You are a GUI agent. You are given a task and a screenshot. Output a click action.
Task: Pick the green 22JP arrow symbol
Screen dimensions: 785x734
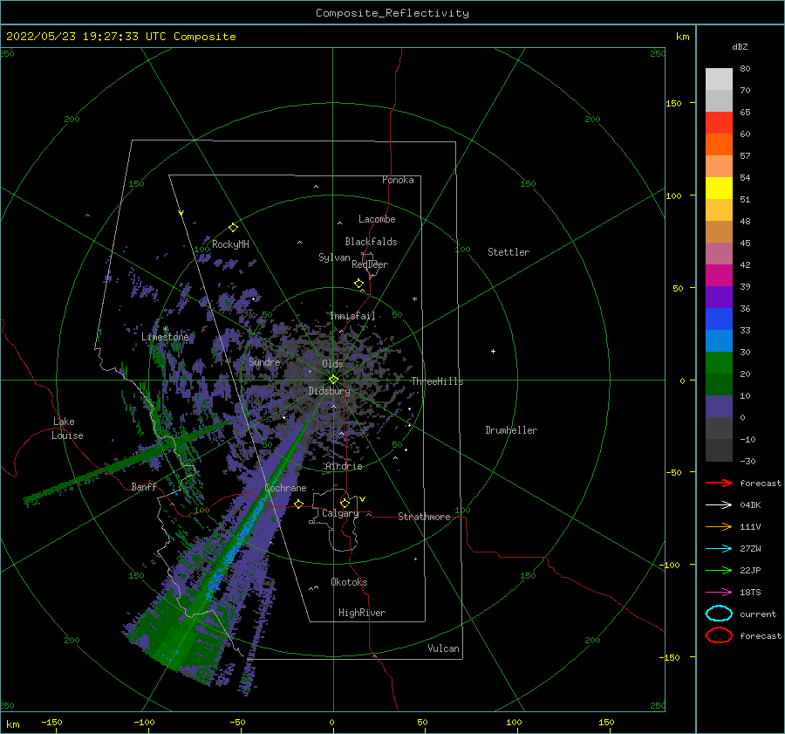(719, 570)
